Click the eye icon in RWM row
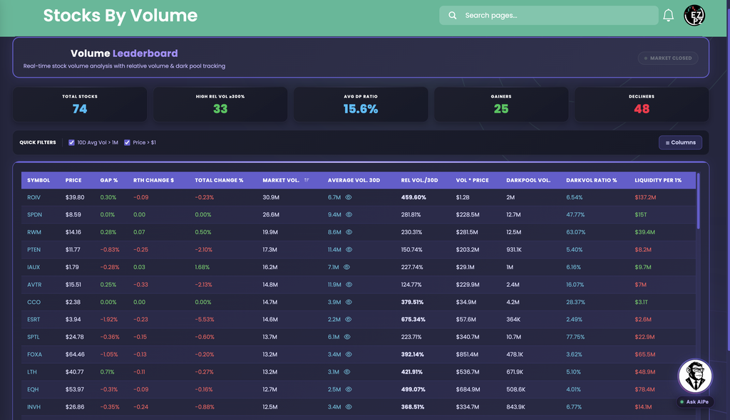The image size is (730, 420). pyautogui.click(x=349, y=232)
